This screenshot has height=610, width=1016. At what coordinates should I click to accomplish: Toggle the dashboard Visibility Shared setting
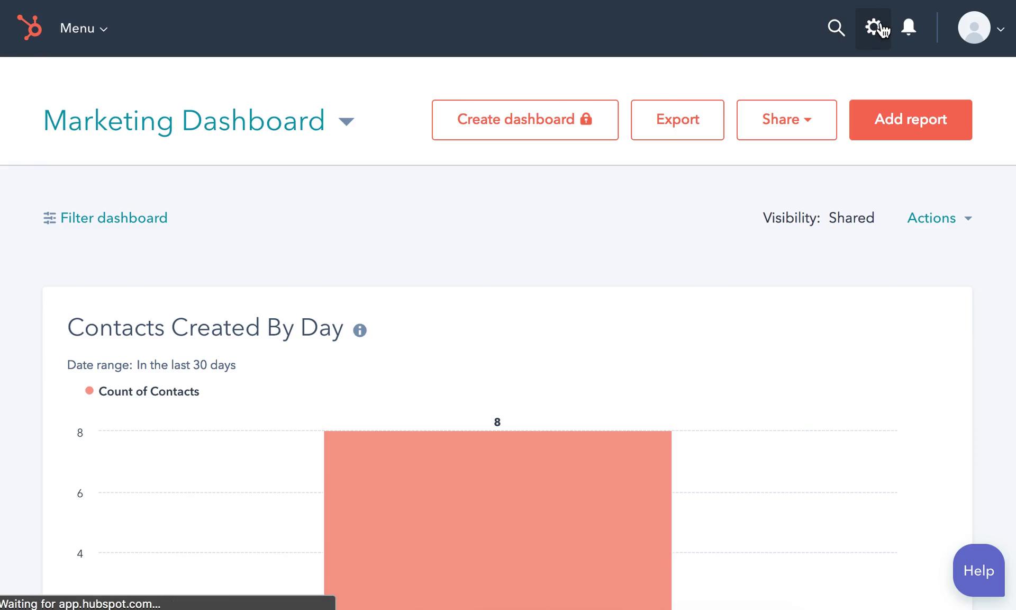click(850, 217)
